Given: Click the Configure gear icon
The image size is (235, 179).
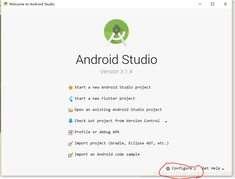Looking at the screenshot, I should tap(168, 169).
